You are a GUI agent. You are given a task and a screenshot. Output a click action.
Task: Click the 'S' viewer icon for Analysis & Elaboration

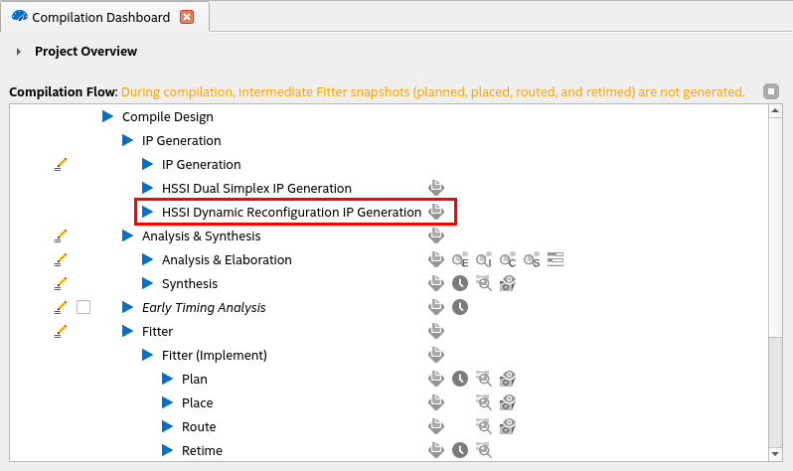531,259
